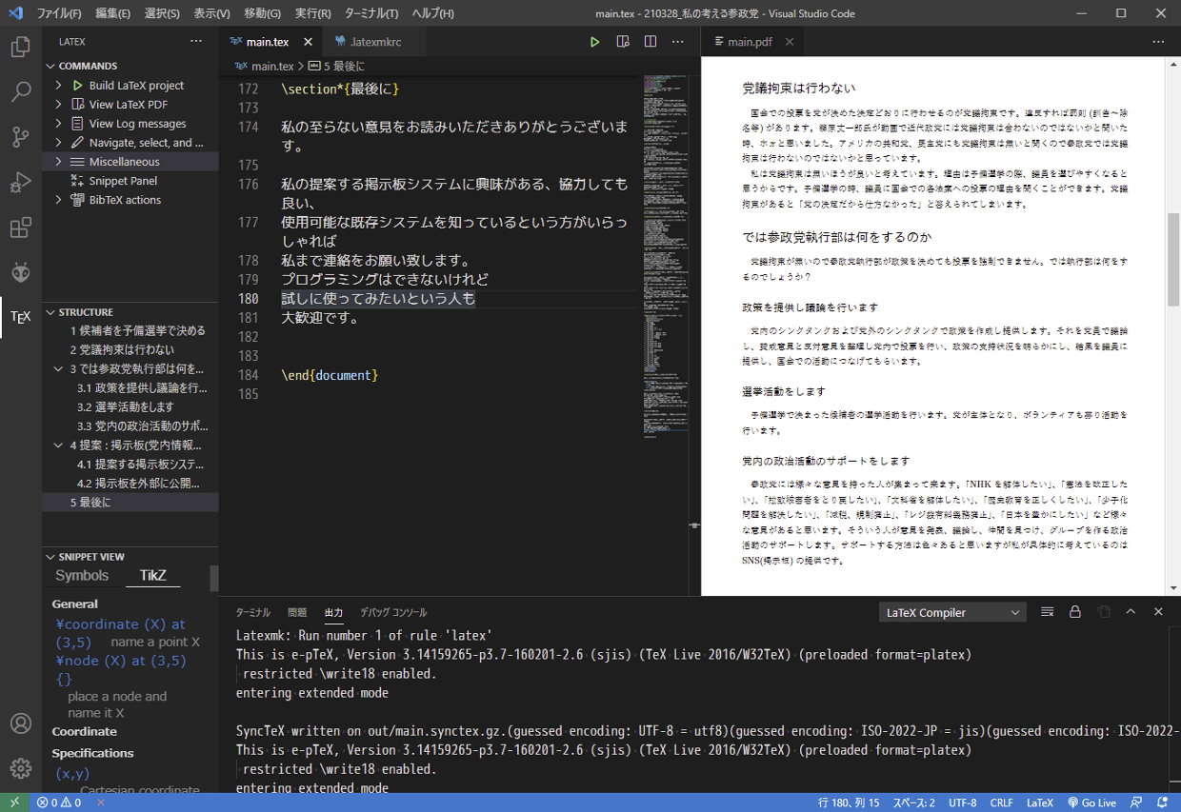Click the clear output list icon
Screen dimensions: 1181x812
1048,612
